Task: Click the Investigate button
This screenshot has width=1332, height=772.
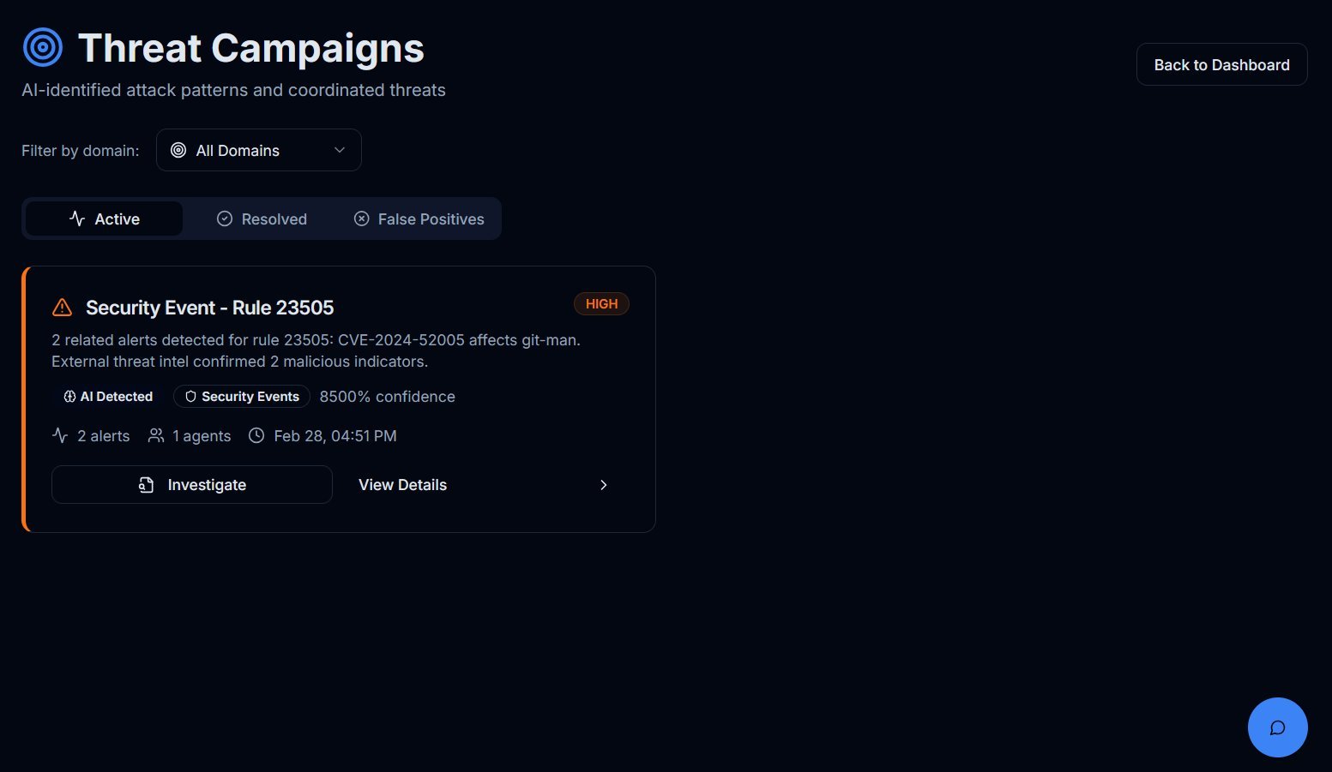Action: 191,484
